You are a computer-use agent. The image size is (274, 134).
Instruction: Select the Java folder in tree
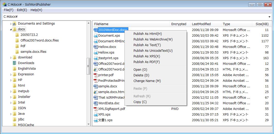click(x=21, y=114)
